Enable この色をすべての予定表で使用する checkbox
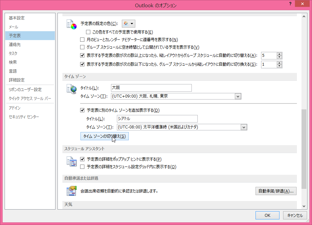 click(88, 32)
